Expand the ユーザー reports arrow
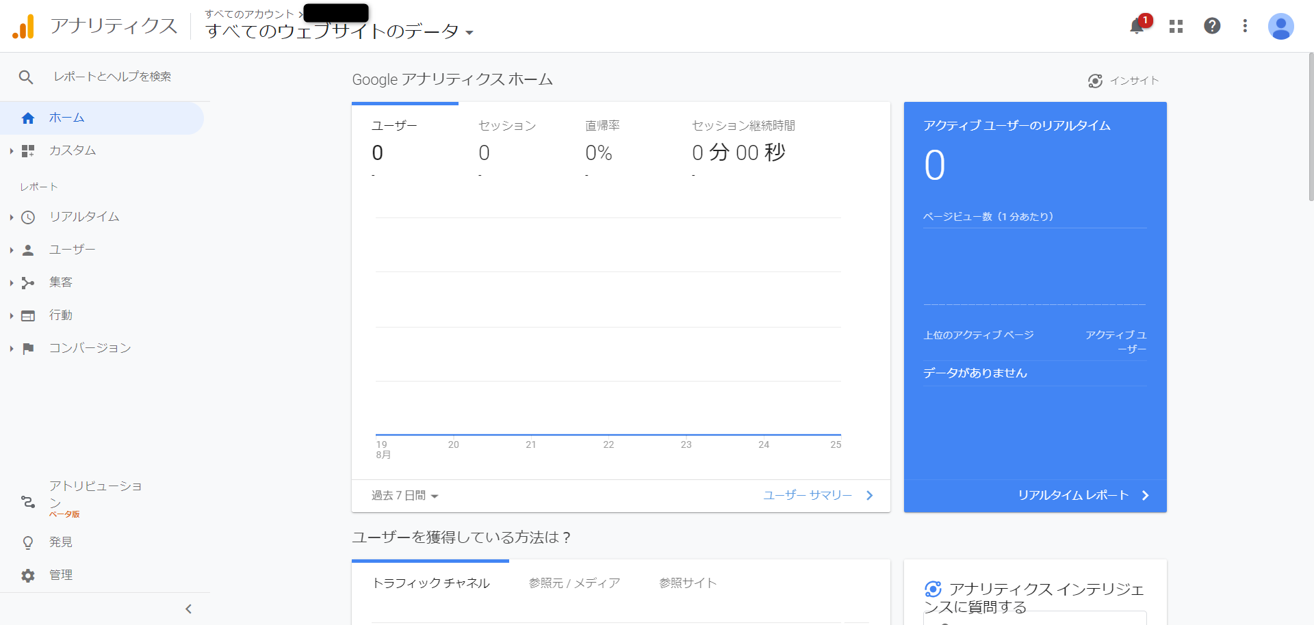 tap(12, 250)
